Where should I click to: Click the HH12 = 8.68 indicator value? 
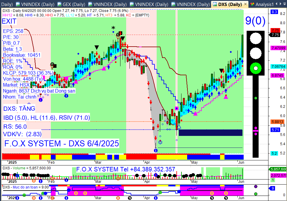tap(13, 15)
